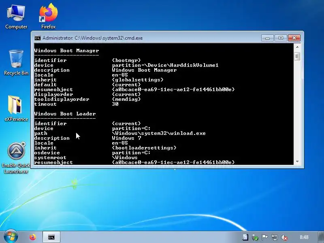Click the 'displayorder' label
324x243 pixels.
(x=54, y=94)
